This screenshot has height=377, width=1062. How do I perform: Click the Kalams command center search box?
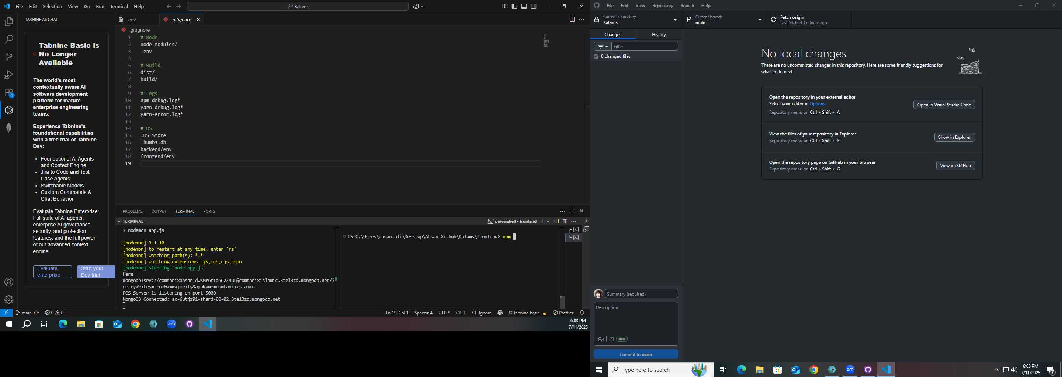(297, 7)
